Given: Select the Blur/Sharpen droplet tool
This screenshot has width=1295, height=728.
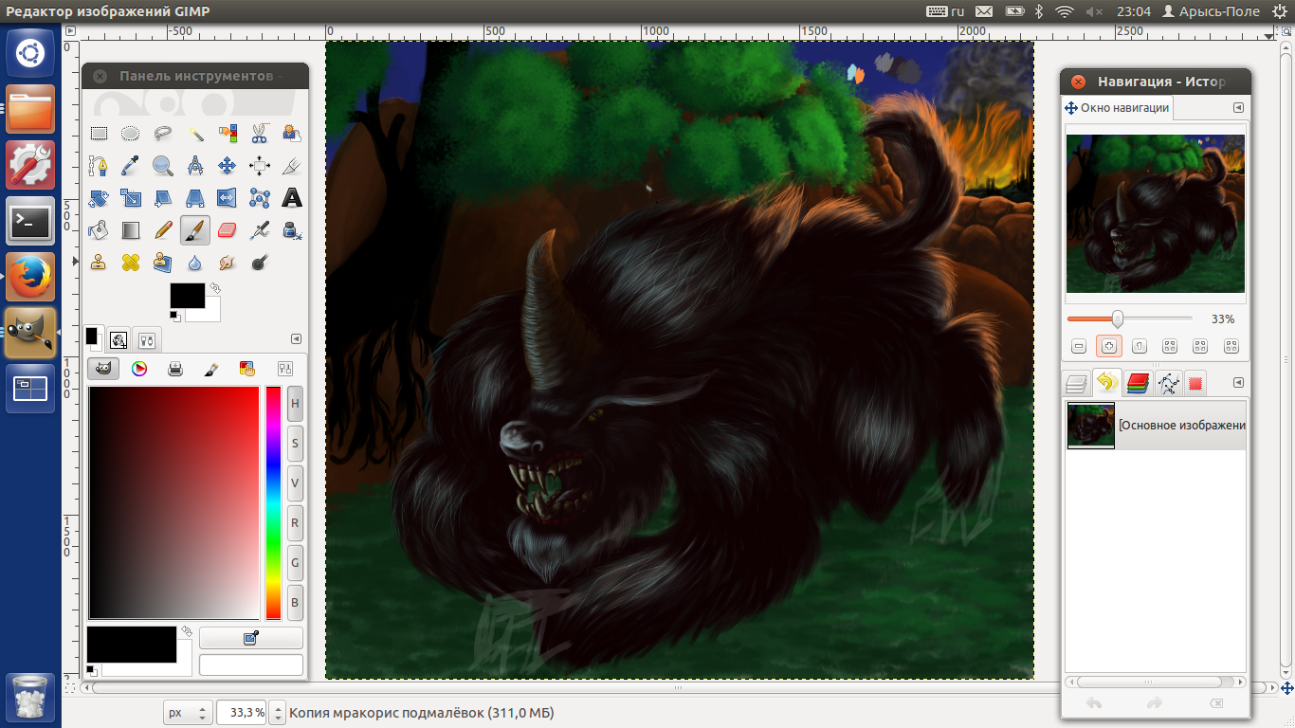Looking at the screenshot, I should [x=195, y=263].
